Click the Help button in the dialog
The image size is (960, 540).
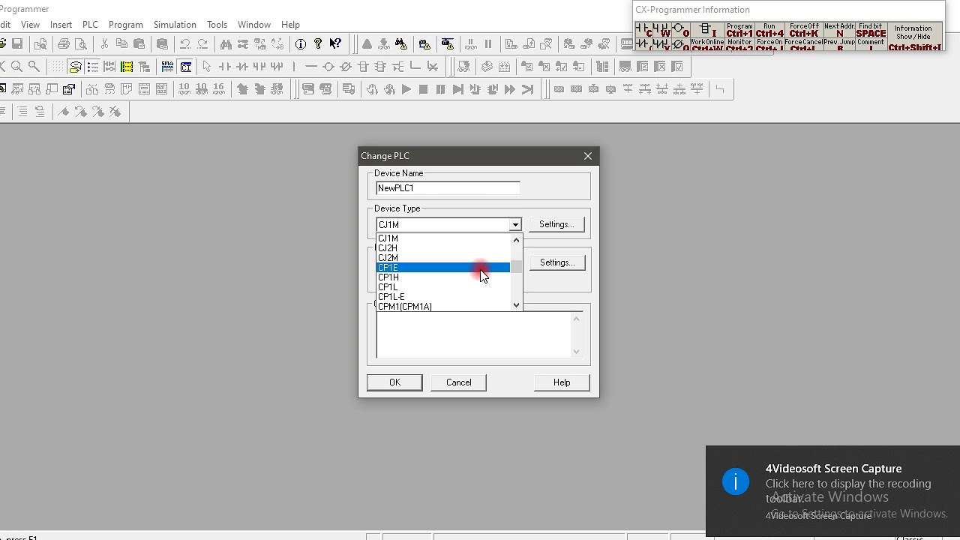[x=562, y=382]
